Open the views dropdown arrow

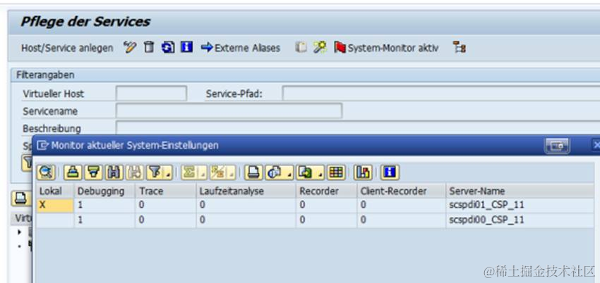pyautogui.click(x=289, y=174)
